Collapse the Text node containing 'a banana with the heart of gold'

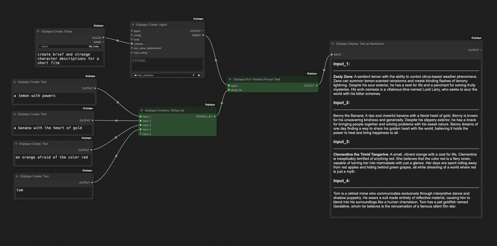tap(15, 114)
